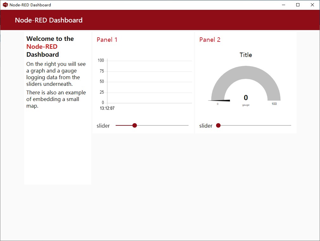The image size is (320, 241).
Task: Click the middle of Panel 2 slider track
Action: click(x=253, y=125)
